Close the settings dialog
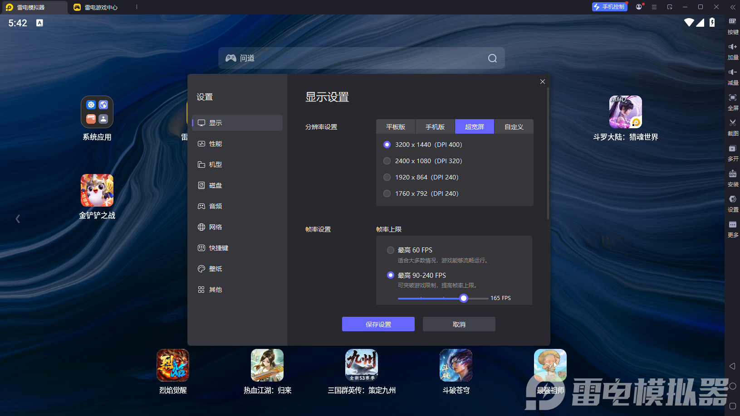 (x=543, y=82)
